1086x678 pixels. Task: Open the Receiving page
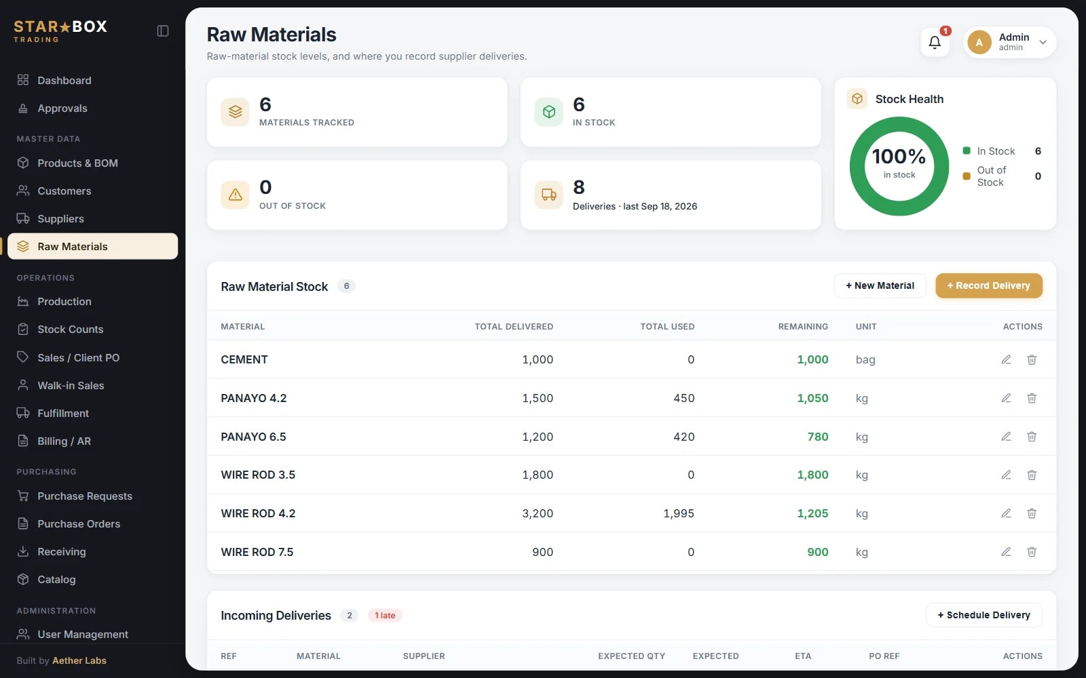tap(92, 551)
